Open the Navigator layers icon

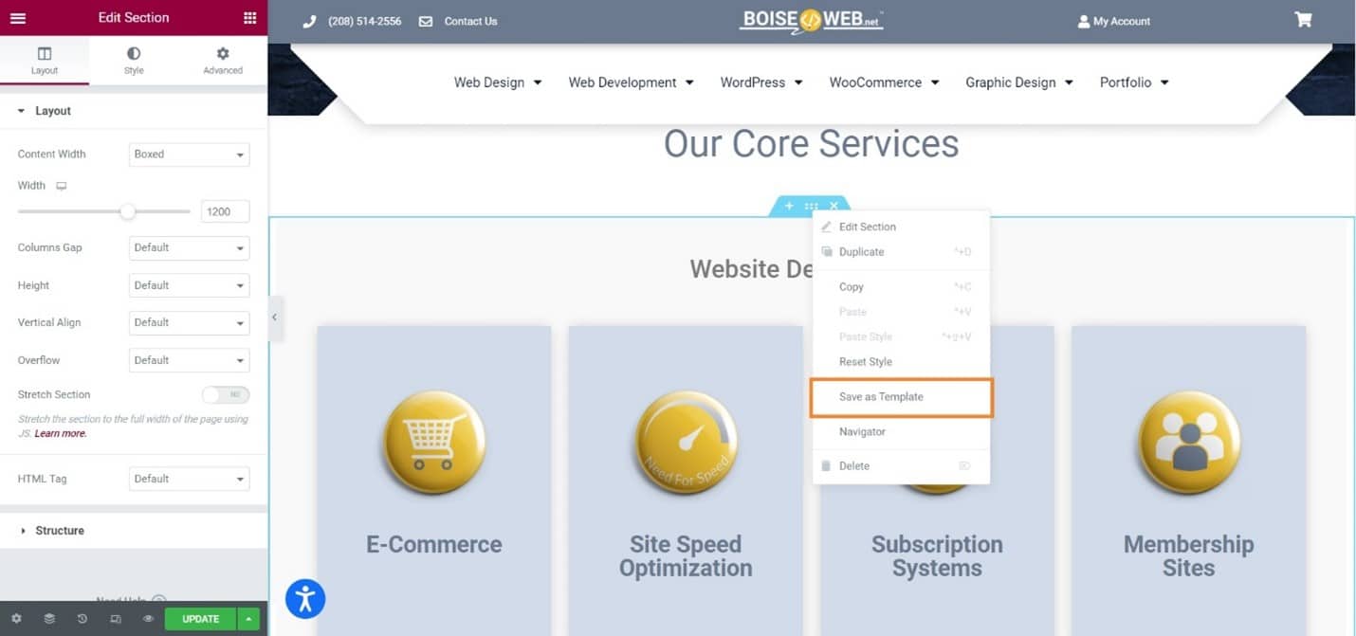point(49,619)
